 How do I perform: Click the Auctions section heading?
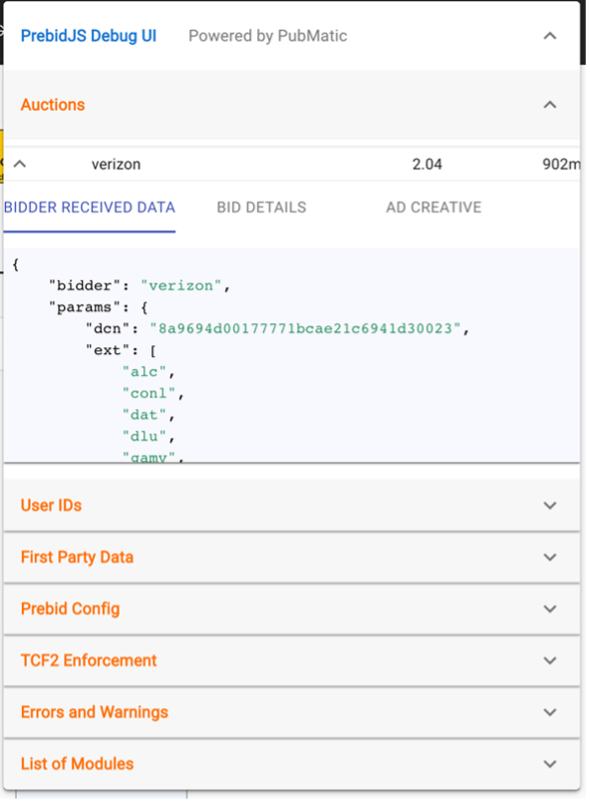click(53, 105)
